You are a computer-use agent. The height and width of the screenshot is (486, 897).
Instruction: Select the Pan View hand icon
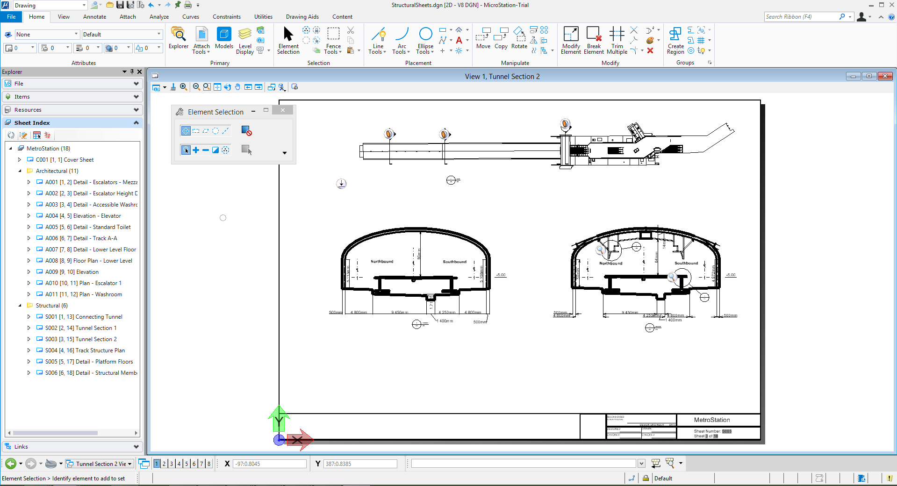click(237, 87)
